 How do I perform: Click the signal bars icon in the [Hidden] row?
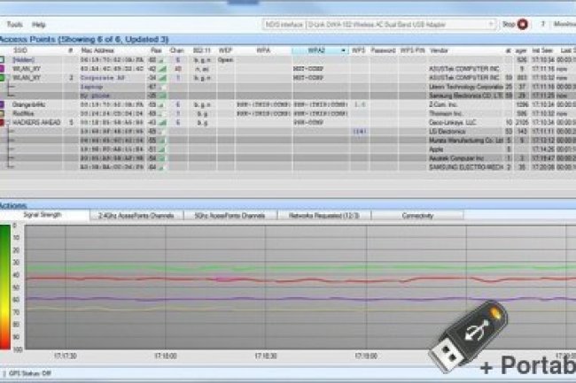pos(161,60)
